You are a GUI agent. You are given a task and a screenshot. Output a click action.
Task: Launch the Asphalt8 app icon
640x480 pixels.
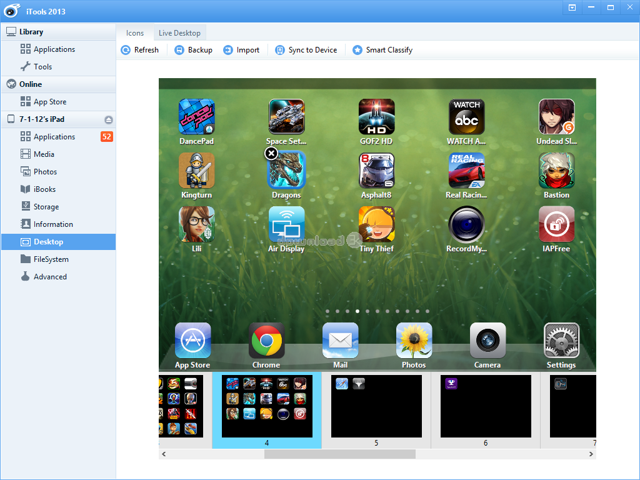(x=376, y=170)
